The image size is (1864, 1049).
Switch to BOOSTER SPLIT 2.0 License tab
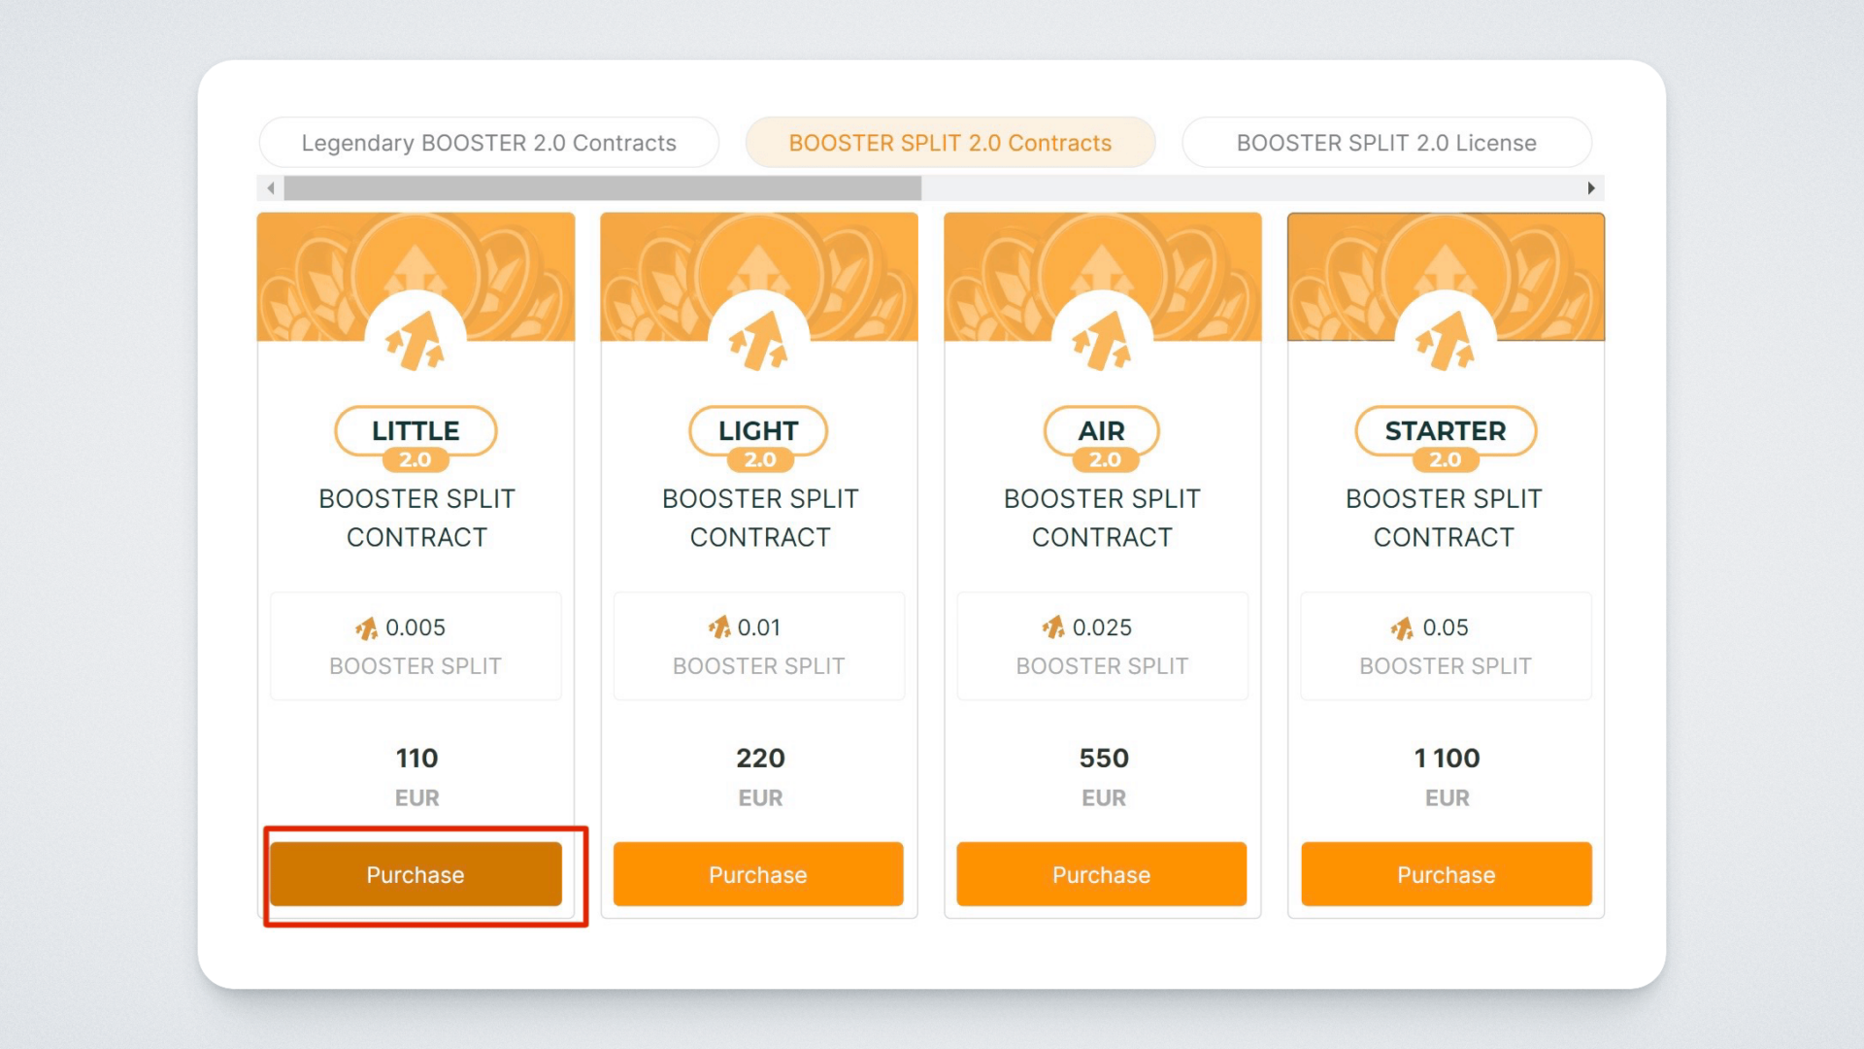(x=1385, y=143)
